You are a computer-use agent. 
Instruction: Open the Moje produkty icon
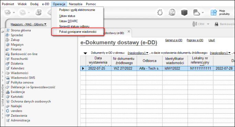pyautogui.click(x=214, y=12)
